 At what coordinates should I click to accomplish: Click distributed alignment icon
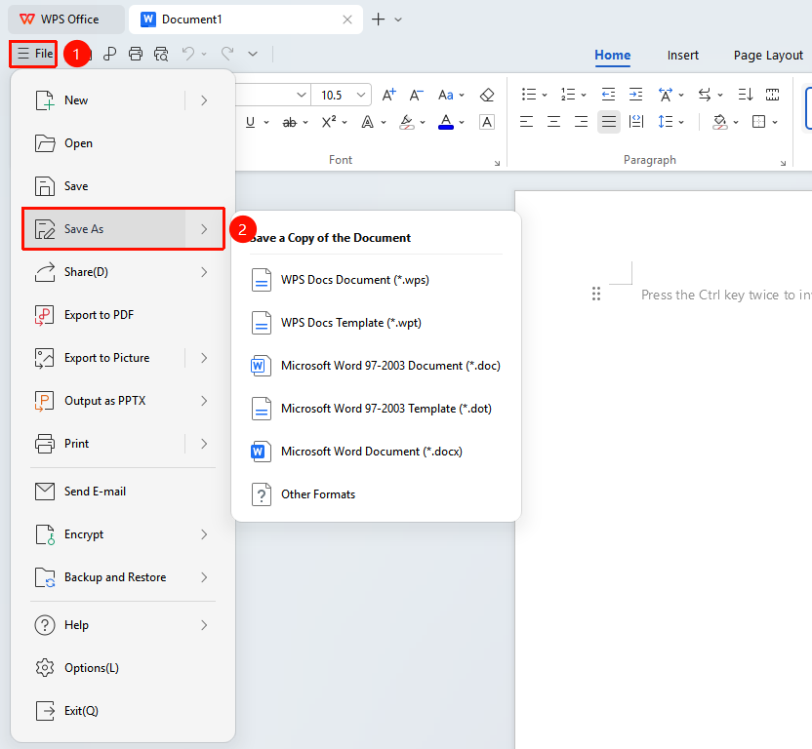[x=635, y=122]
